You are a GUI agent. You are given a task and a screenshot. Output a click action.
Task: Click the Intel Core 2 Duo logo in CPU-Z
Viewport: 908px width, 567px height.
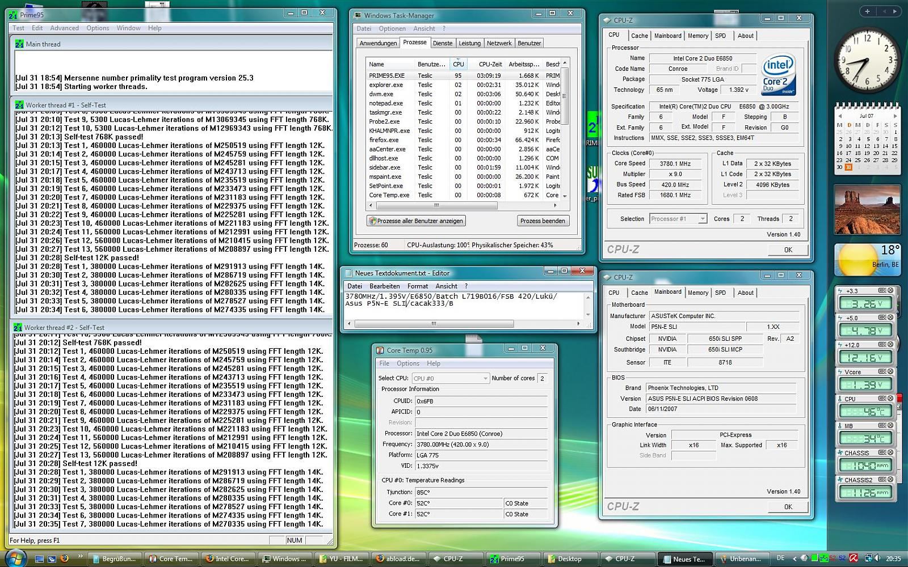click(778, 75)
